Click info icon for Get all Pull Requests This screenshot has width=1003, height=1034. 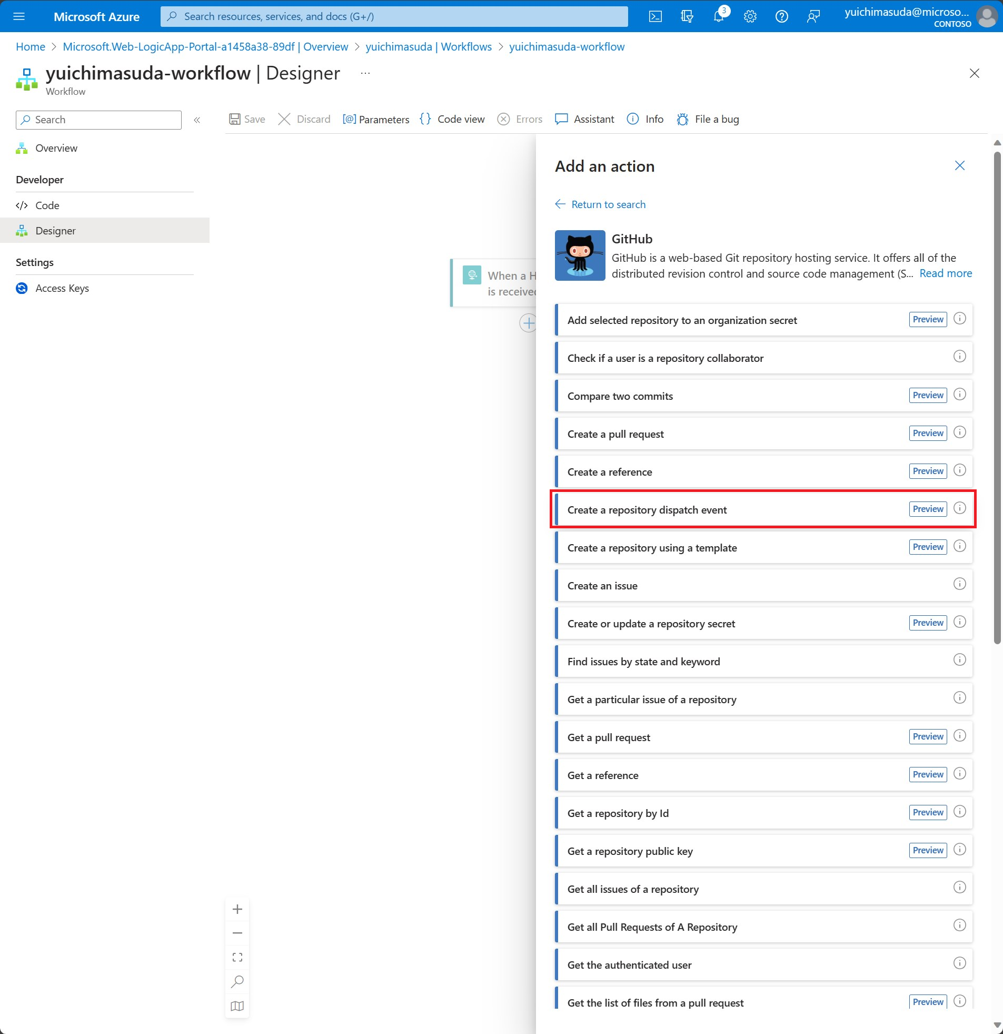point(959,925)
